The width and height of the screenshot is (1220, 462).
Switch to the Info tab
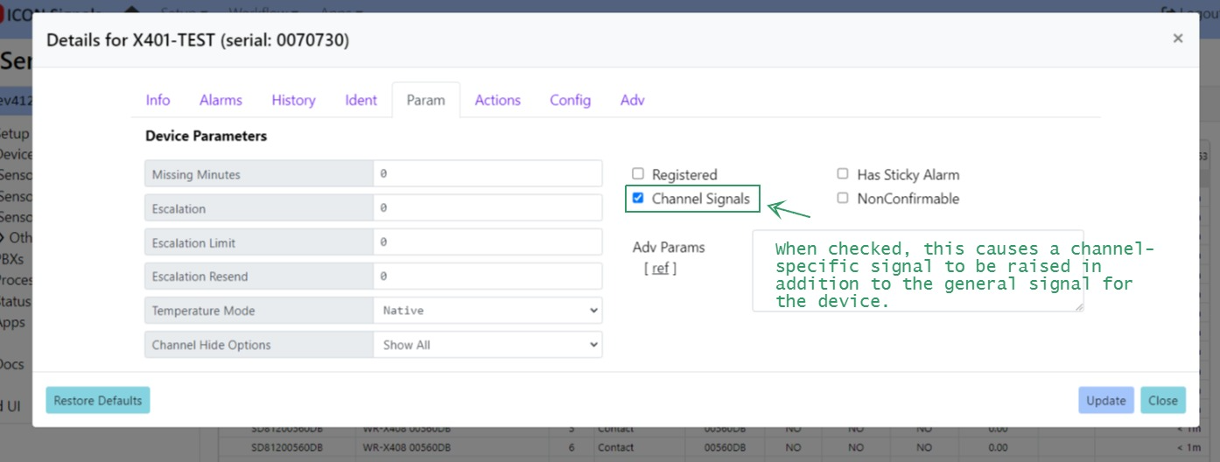coord(158,100)
